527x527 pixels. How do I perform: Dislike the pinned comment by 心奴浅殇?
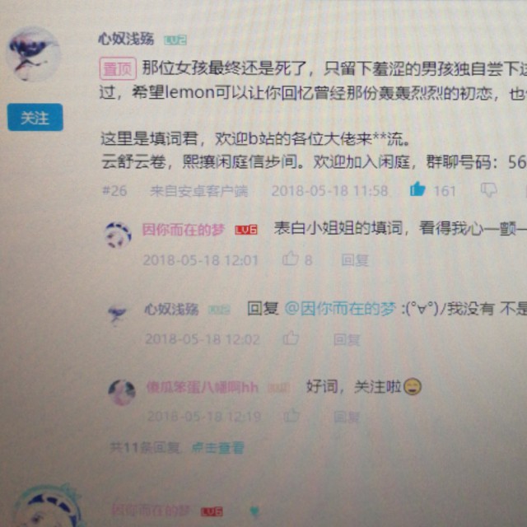point(488,190)
